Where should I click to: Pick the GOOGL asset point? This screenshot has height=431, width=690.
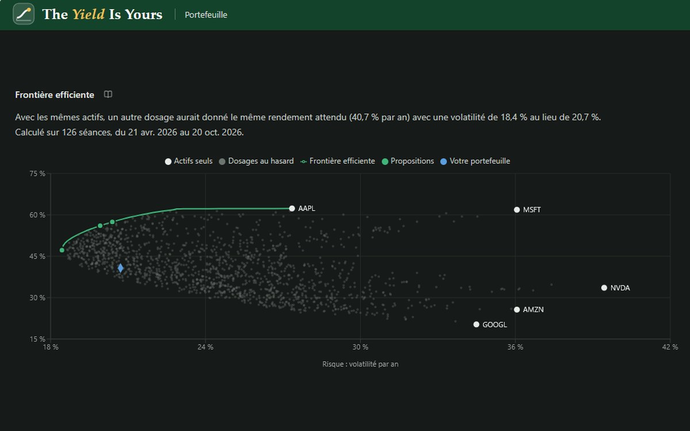pos(476,325)
